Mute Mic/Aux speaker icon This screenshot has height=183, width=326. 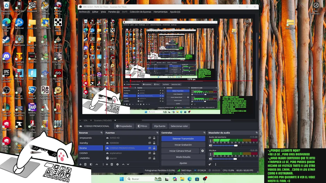point(210,159)
